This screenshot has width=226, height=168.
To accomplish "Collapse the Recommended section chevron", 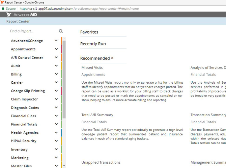I will pyautogui.click(x=112, y=58).
